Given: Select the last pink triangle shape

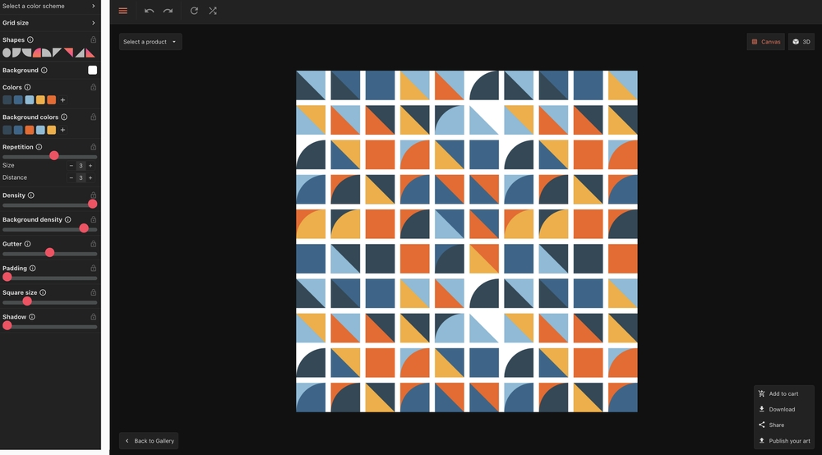Looking at the screenshot, I should 90,53.
